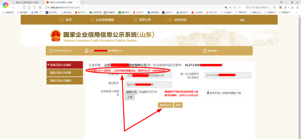Viewport: 301px width, 139px height.
Task: Click the 登记机关 input field
Action: 148,85
